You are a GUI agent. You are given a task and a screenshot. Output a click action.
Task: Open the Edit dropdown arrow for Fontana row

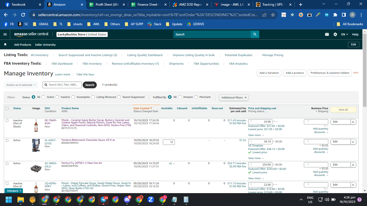[353, 142]
